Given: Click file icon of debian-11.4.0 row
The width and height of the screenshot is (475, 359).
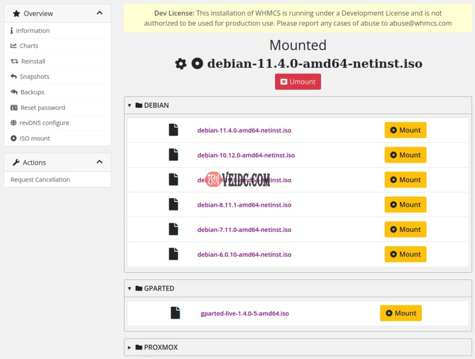Looking at the screenshot, I should 173,130.
